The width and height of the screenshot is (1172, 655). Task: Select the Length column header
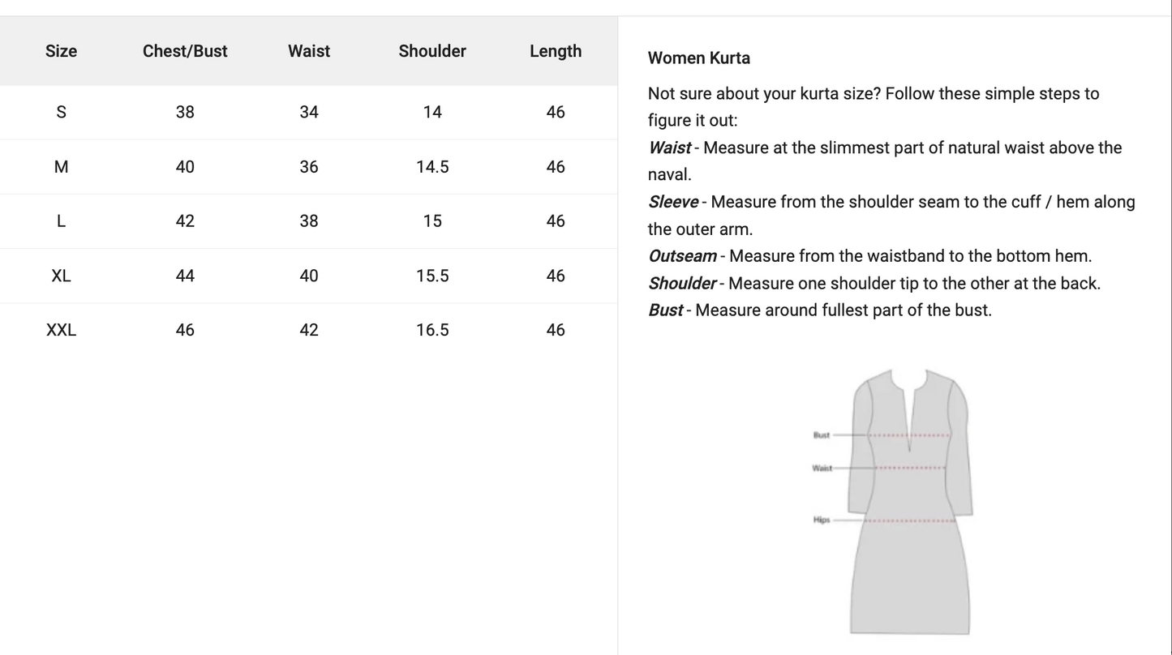[x=556, y=51]
